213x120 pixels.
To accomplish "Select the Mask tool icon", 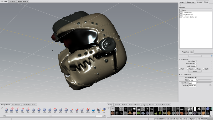I will 99,110.
